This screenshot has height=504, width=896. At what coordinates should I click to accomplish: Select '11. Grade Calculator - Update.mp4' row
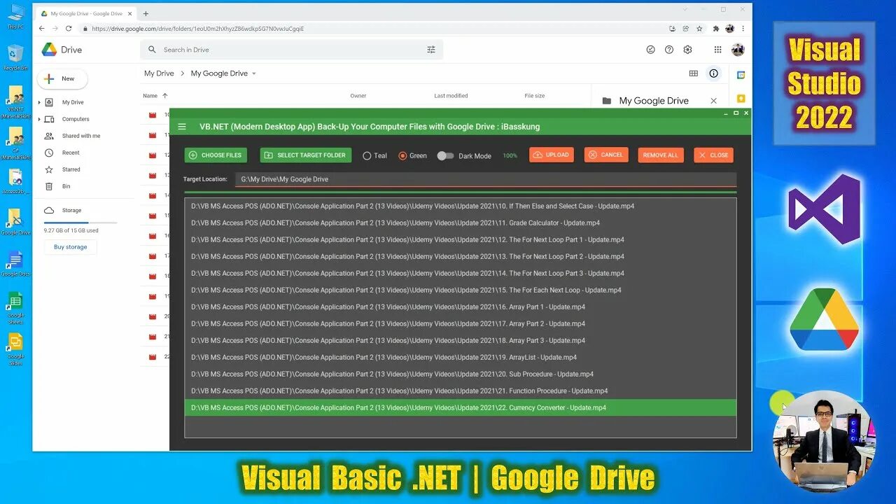click(x=461, y=223)
